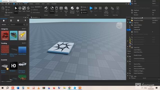This screenshot has height=90, width=160.
Task: Click the Toolbox search magnifier
Action: click(24, 24)
